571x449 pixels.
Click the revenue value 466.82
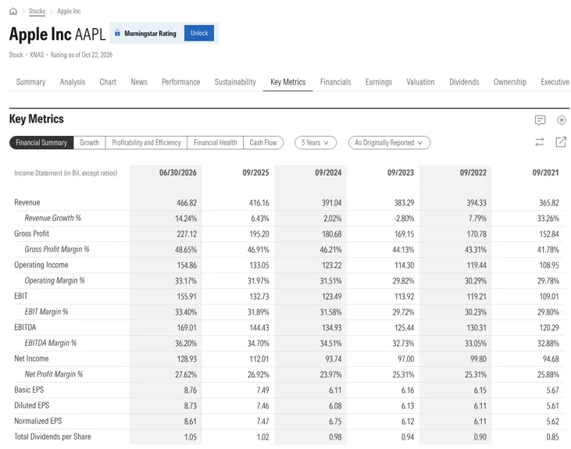point(187,203)
